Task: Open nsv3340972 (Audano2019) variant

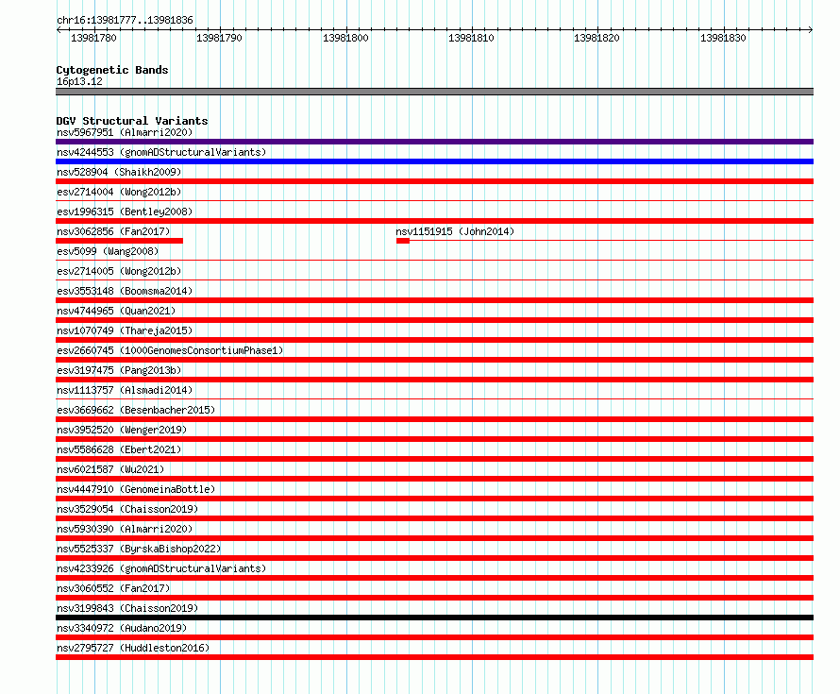Action: pyautogui.click(x=122, y=628)
